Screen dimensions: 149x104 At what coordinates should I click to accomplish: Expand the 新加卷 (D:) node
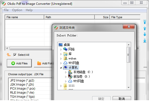pyautogui.click(x=66, y=77)
